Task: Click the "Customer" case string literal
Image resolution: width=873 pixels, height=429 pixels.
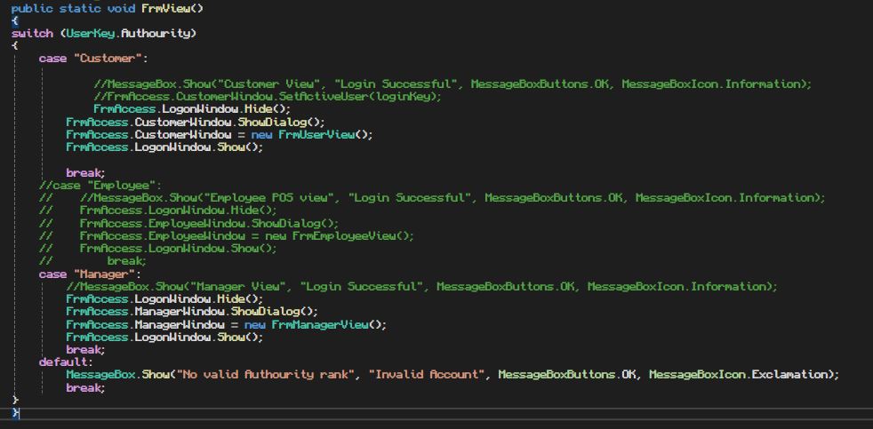Action: [x=108, y=59]
